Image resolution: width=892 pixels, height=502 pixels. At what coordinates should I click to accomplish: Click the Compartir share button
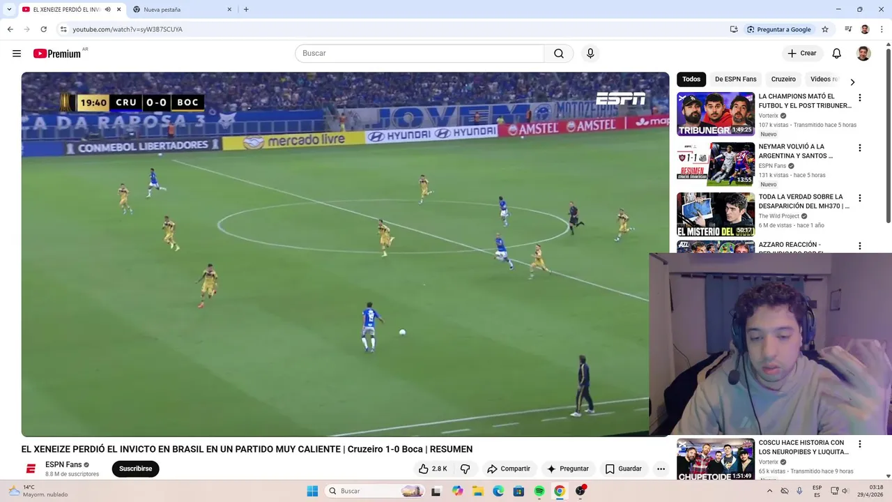(509, 469)
